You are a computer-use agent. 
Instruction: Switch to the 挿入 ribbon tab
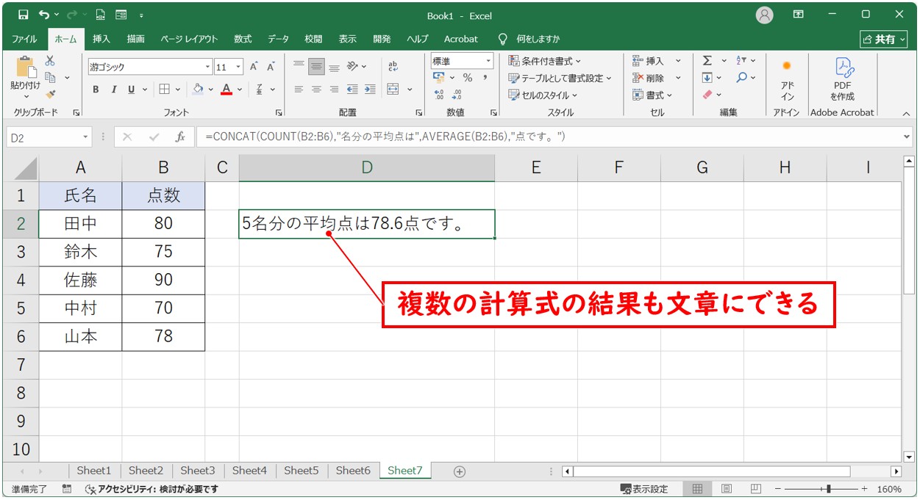click(x=101, y=39)
